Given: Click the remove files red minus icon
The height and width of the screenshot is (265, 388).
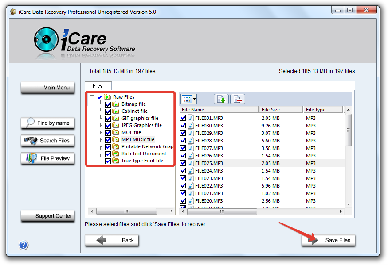Looking at the screenshot, I should (x=237, y=99).
